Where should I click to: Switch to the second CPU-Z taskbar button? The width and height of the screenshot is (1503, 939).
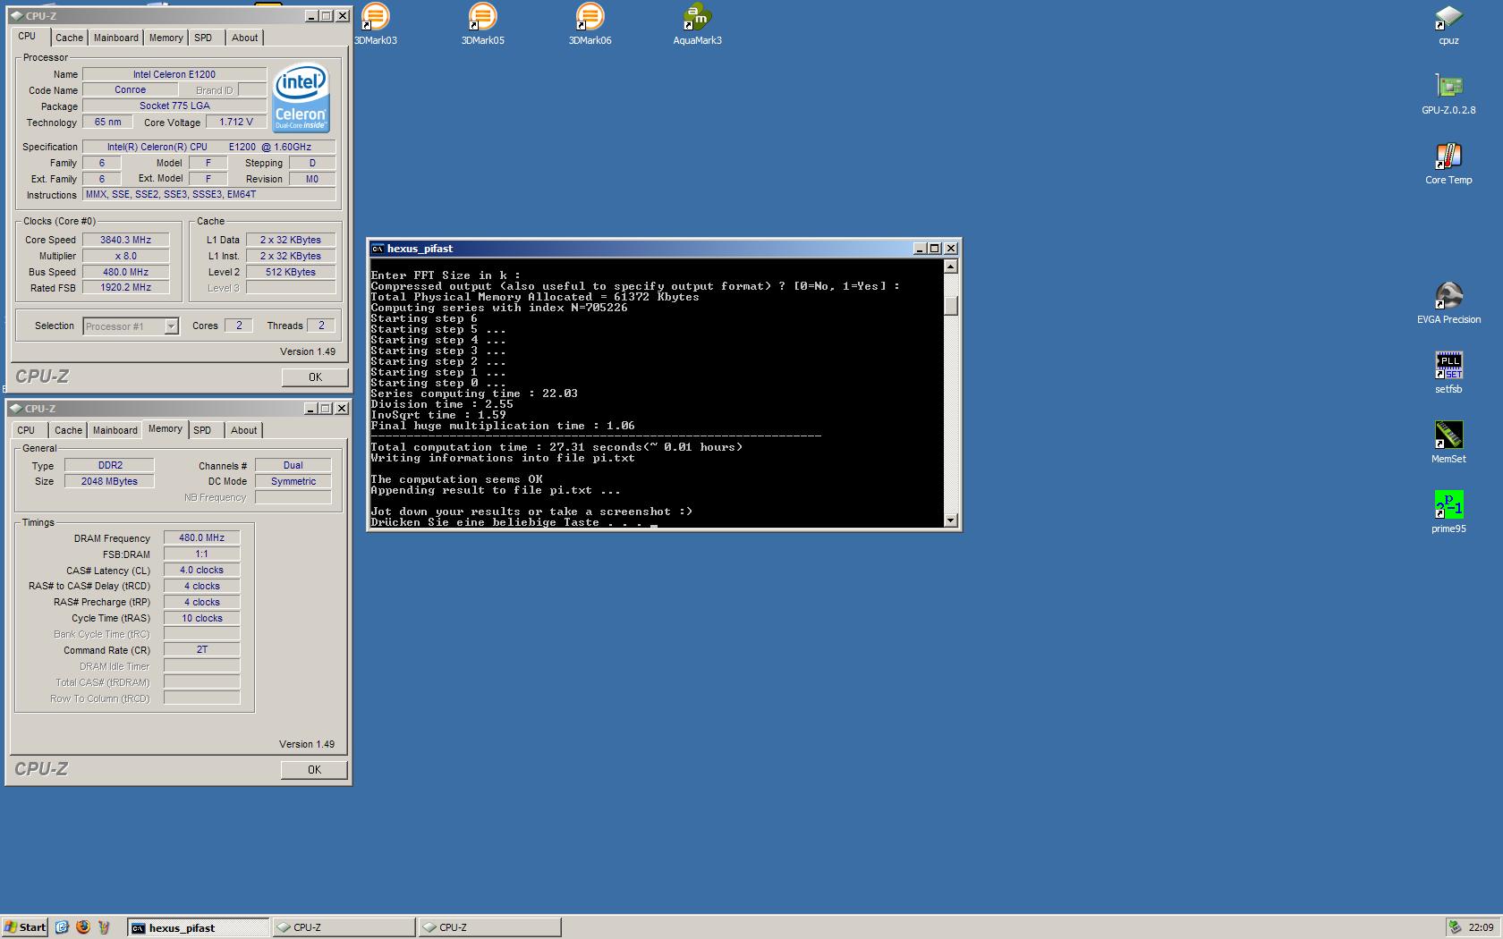click(489, 927)
